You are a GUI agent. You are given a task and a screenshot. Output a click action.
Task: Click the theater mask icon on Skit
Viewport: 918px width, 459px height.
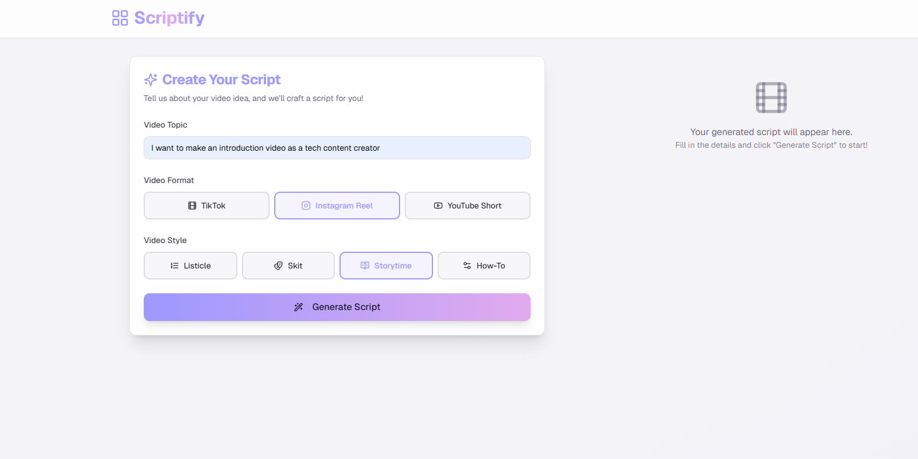point(278,266)
